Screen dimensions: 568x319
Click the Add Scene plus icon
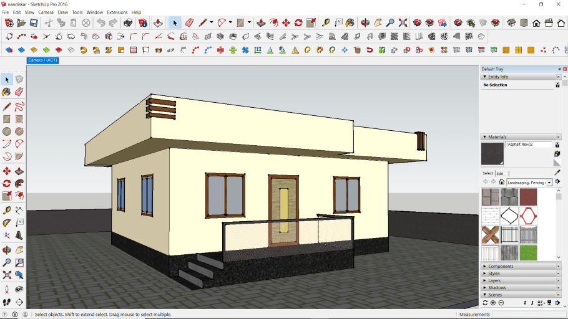pyautogui.click(x=493, y=303)
